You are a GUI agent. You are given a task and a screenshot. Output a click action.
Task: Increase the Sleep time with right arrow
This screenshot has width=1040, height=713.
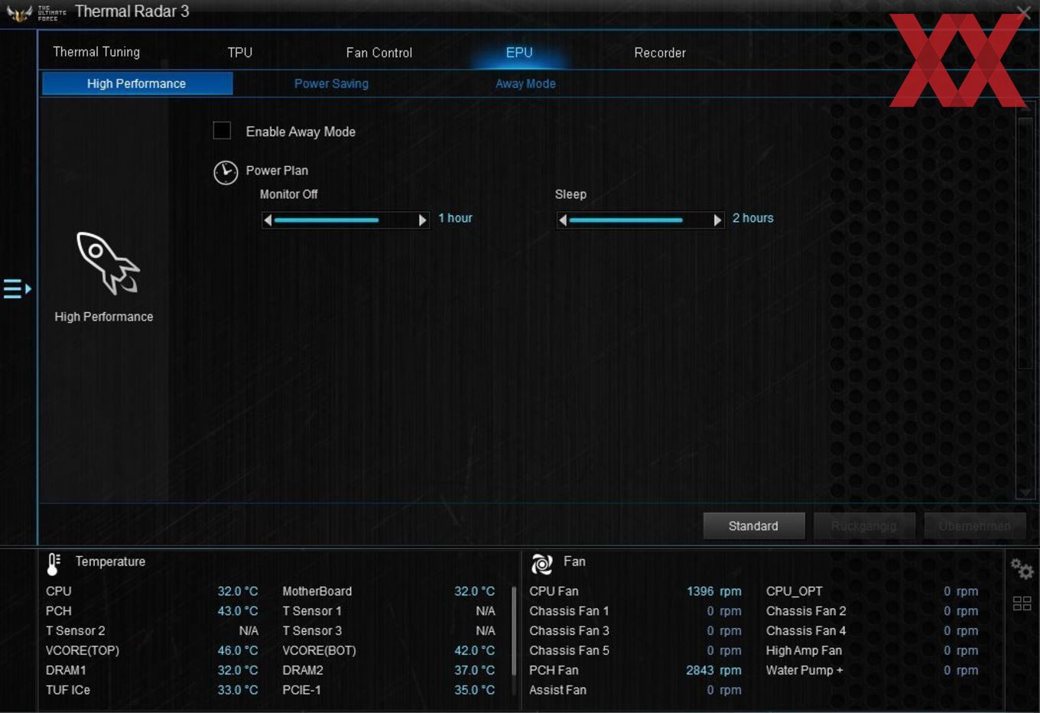(717, 220)
